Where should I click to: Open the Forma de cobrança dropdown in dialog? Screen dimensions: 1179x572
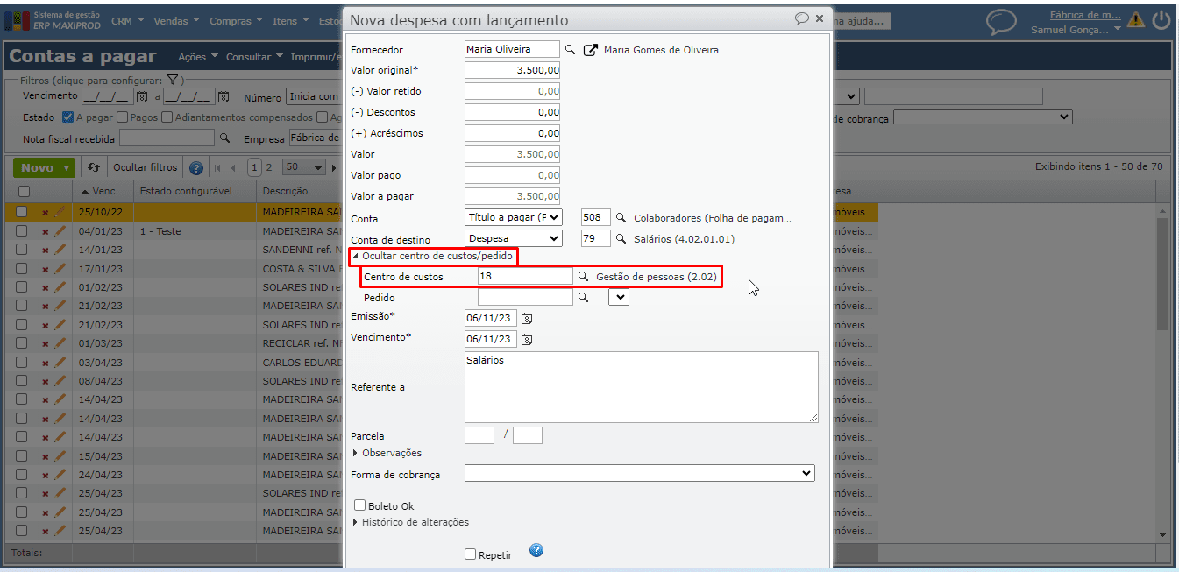640,473
